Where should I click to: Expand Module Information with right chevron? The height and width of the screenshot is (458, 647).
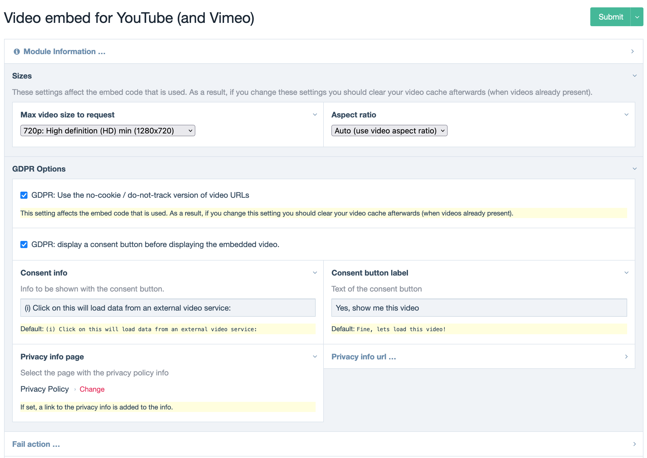[632, 52]
